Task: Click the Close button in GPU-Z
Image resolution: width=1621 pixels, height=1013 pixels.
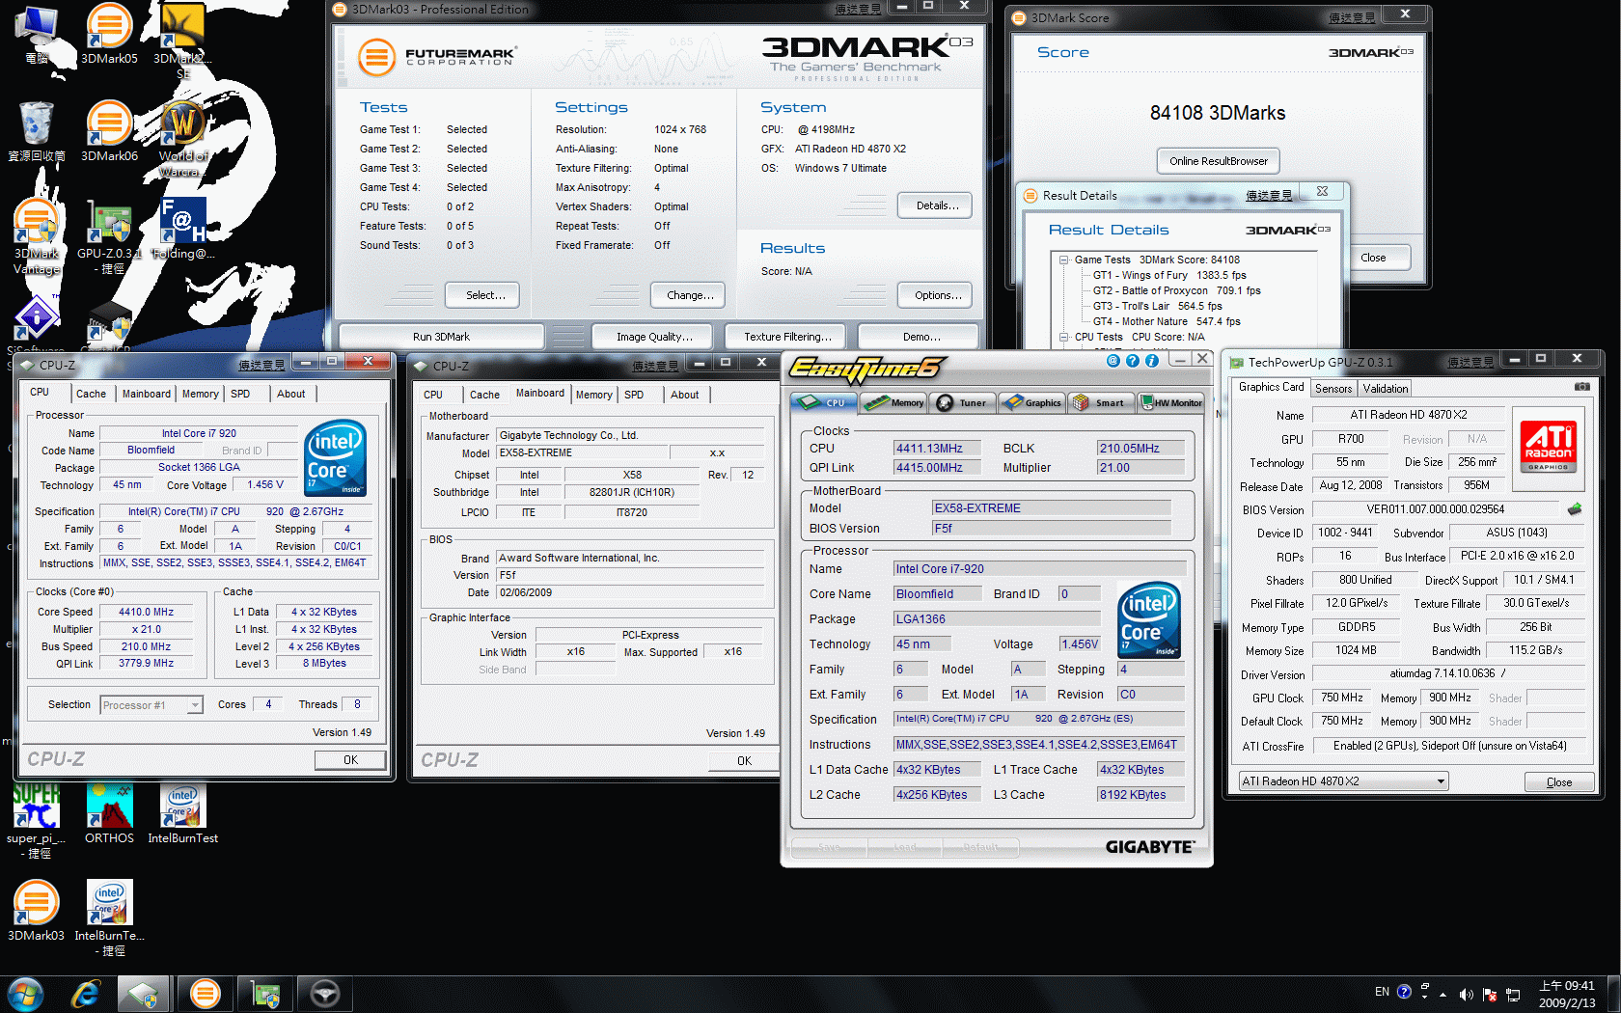Action: [x=1558, y=782]
